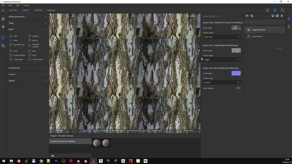The image size is (292, 164).
Task: Open the License menu
Action: (x=26, y=5)
